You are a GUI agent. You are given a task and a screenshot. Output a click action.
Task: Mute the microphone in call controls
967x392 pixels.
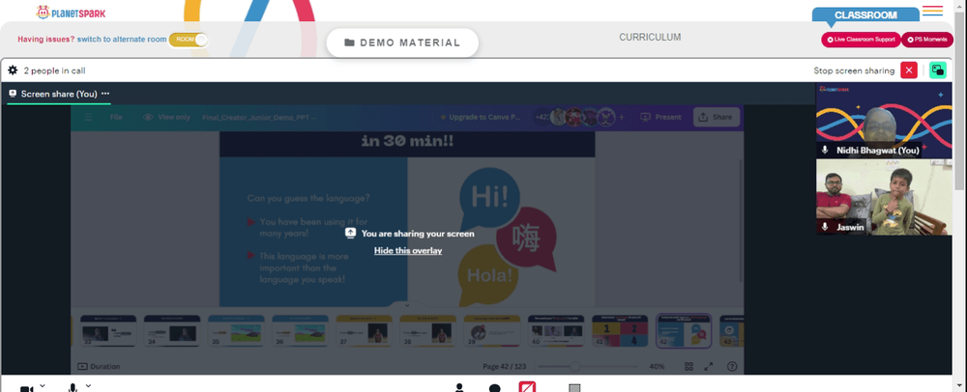point(73,388)
